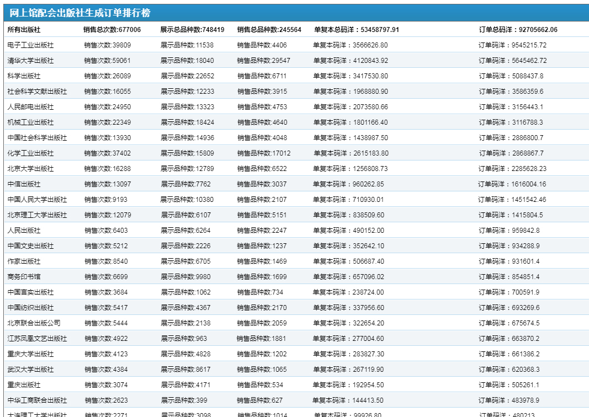Open 北京大学出版社 entry
This screenshot has height=417, width=589.
pos(30,169)
